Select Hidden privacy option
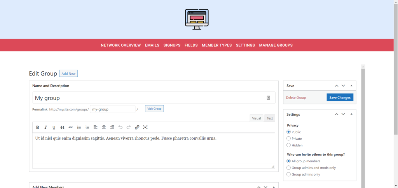398x188 pixels. (x=288, y=145)
